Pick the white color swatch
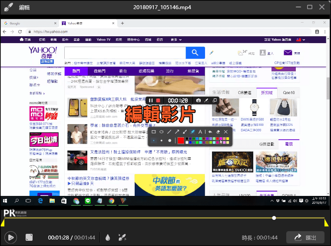The height and width of the screenshot is (246, 331). pos(187,142)
